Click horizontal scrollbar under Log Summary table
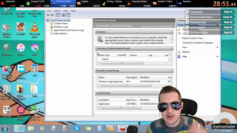This screenshot has width=237, height=133. 121,108
